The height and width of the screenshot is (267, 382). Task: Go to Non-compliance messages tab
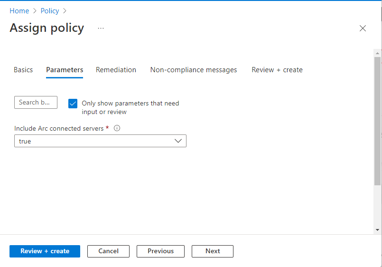click(x=194, y=70)
